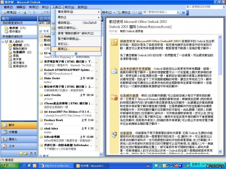
Task: Click the Shortcuts icon in navigation bar
Action: 31,154
